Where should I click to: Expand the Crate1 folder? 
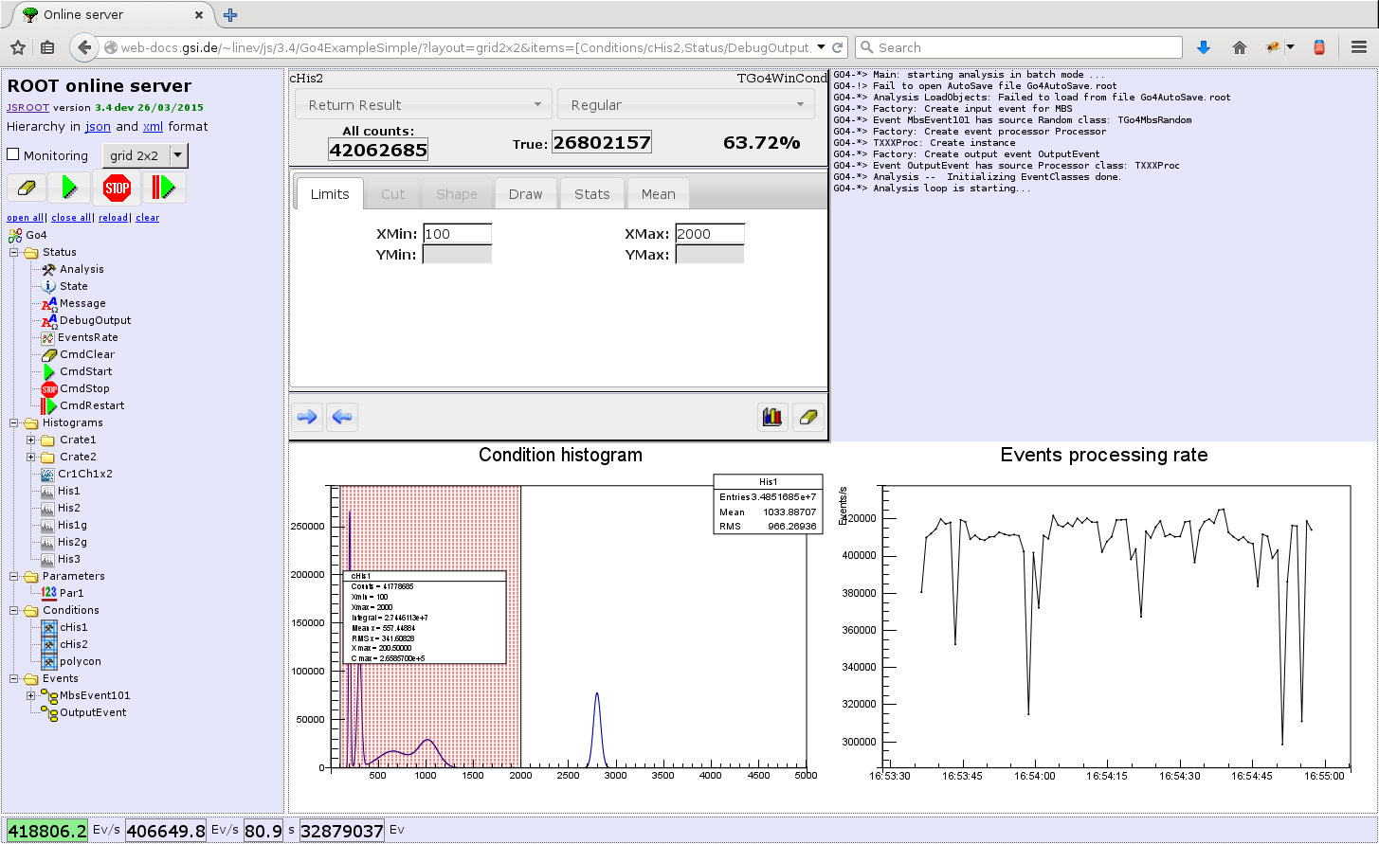(31, 440)
